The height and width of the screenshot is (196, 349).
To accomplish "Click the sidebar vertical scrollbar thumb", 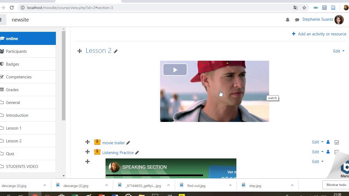I will click(64, 76).
